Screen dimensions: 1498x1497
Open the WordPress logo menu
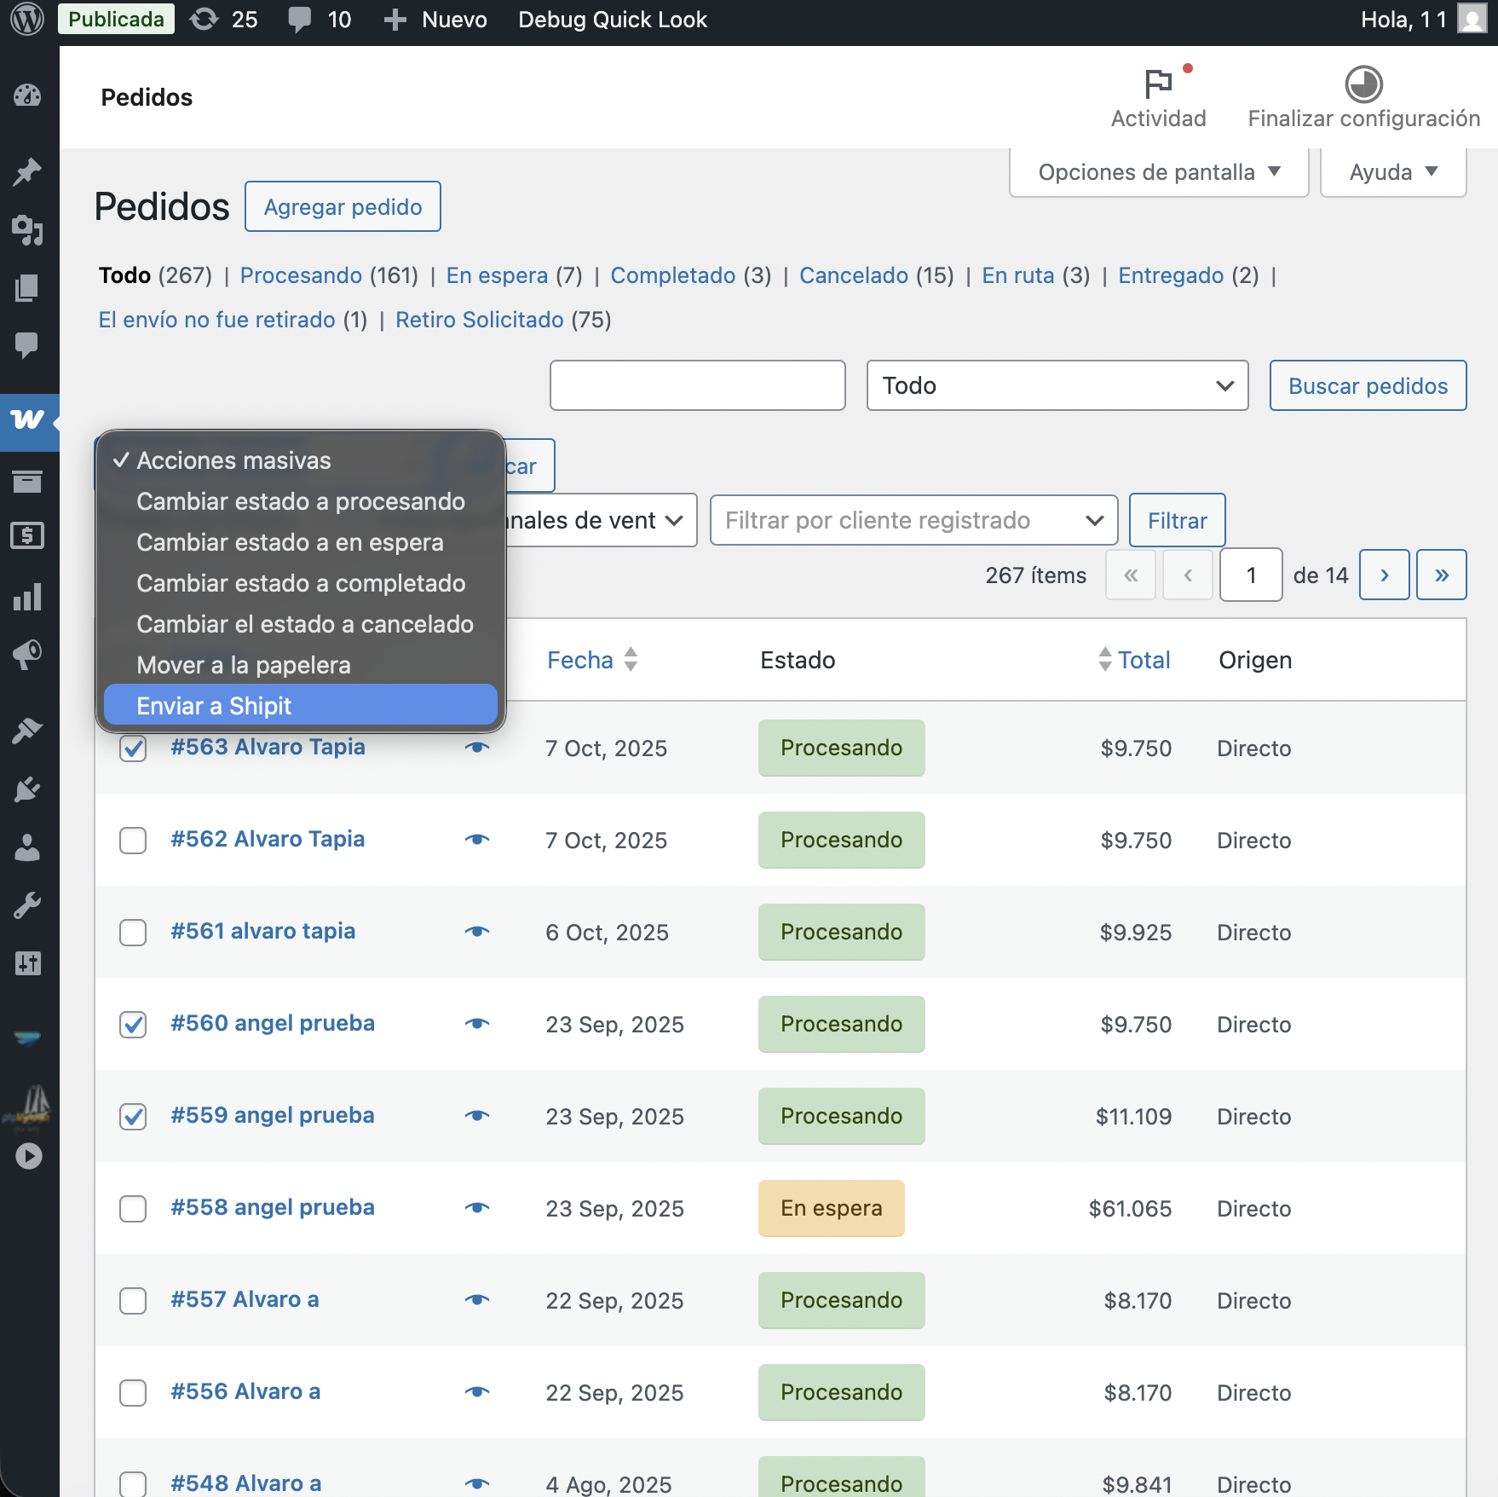[27, 19]
